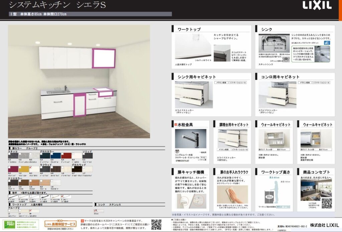This screenshot has height=232, width=342.
Task: Open the wall cabinet photo showing the range hood
Action: (316, 138)
